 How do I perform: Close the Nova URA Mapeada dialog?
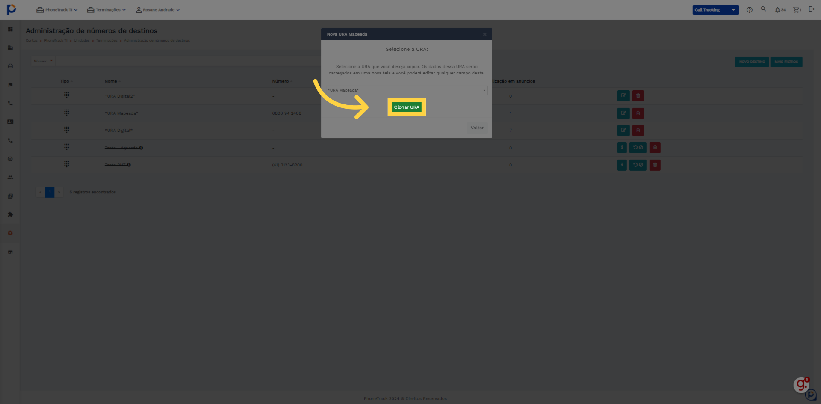click(x=484, y=34)
